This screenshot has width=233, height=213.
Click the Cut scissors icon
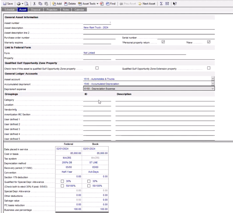(x=35, y=3)
